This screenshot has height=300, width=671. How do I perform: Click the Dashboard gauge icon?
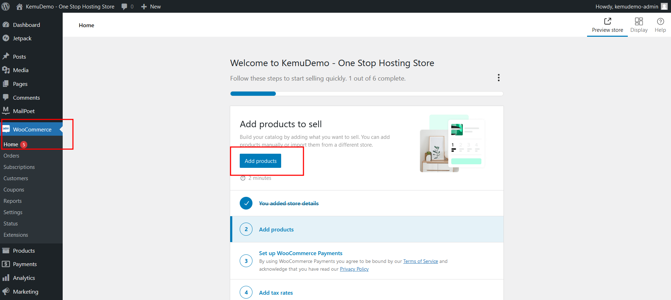point(6,25)
